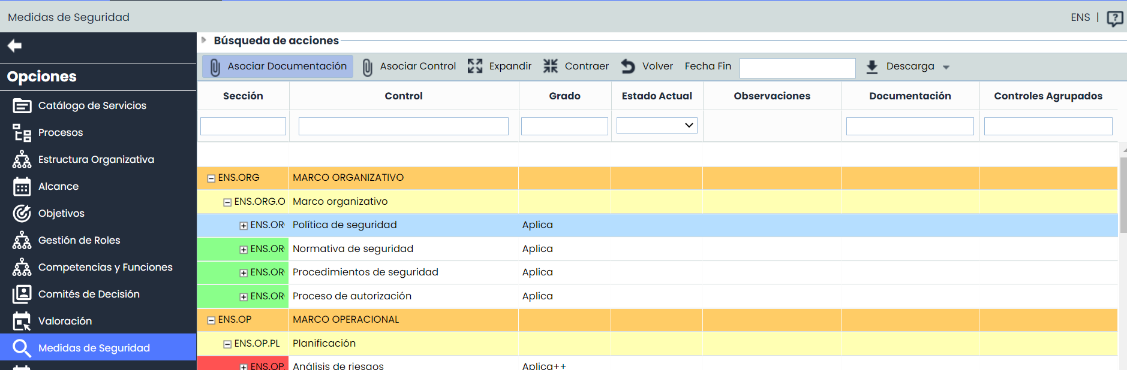Viewport: 1127px width, 370px height.
Task: Expand the Política de seguridad row
Action: point(244,226)
